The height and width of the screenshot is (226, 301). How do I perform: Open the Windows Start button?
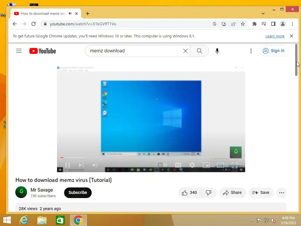click(x=7, y=220)
